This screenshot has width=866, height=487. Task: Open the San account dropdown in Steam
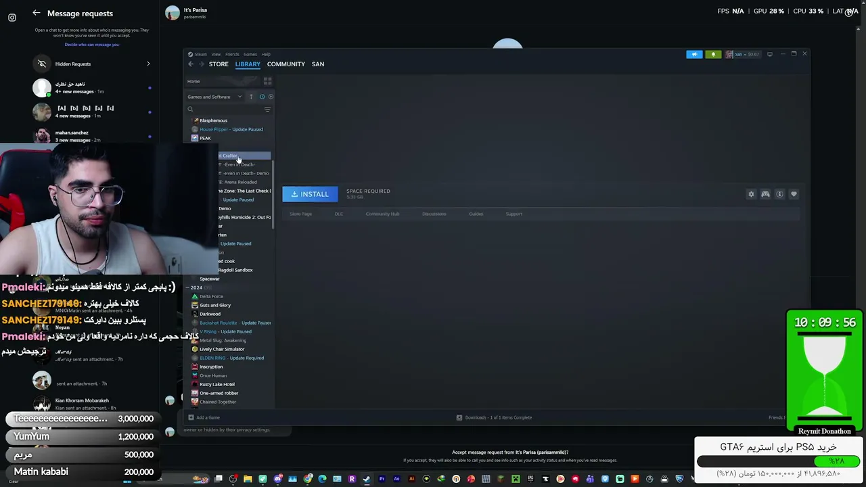743,54
